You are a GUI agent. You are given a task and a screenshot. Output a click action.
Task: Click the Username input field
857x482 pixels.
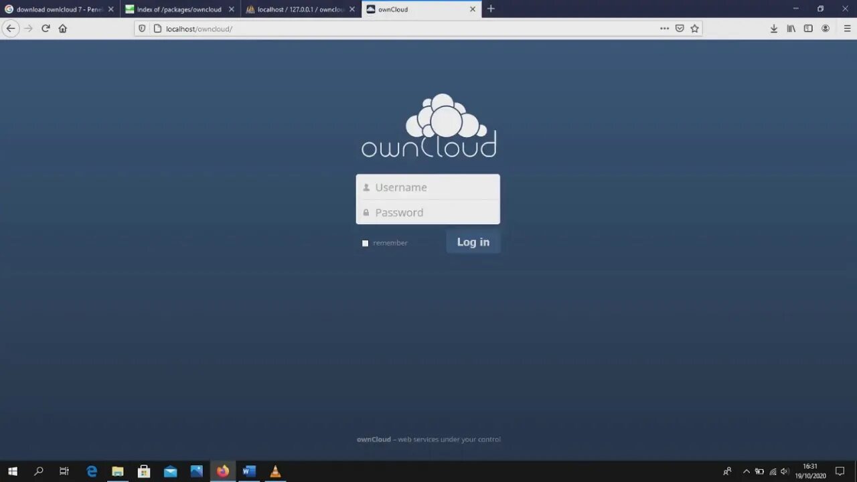click(x=428, y=187)
